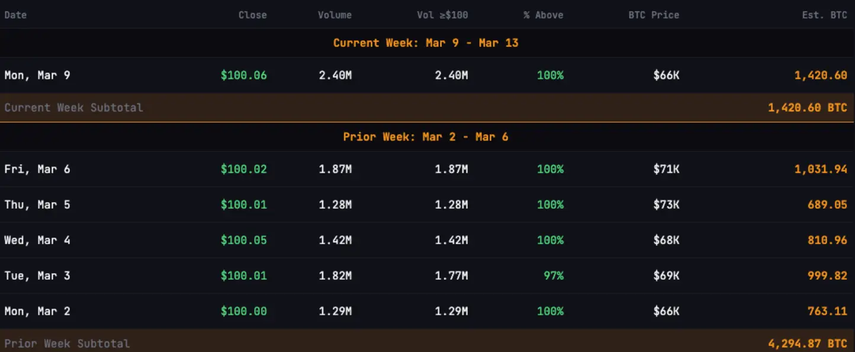Click the Thu, Mar 5 date cell

coord(37,204)
